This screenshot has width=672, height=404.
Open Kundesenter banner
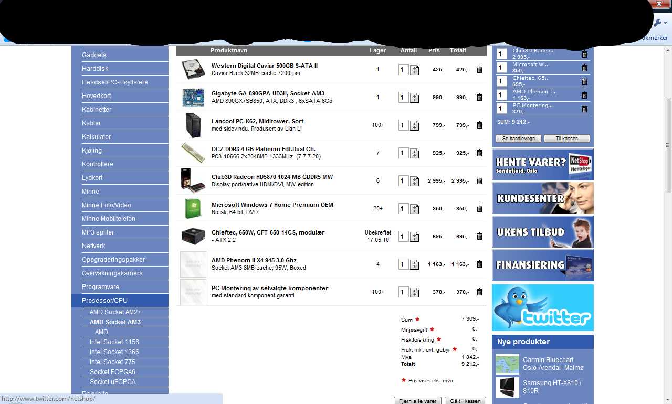click(543, 198)
